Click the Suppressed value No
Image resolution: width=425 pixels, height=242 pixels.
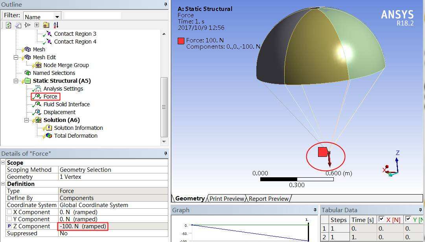[113, 233]
